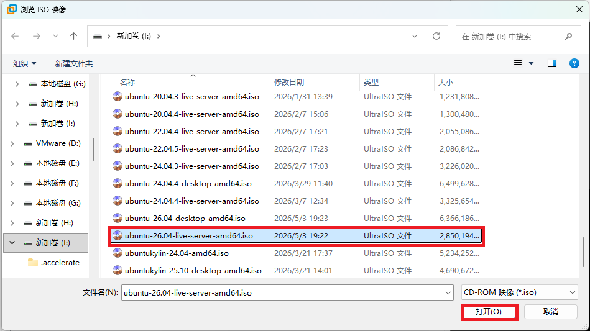This screenshot has height=331, width=590.
Task: Select ubuntu-20.04.3-live-server-amd64.iso icon
Action: 118,96
